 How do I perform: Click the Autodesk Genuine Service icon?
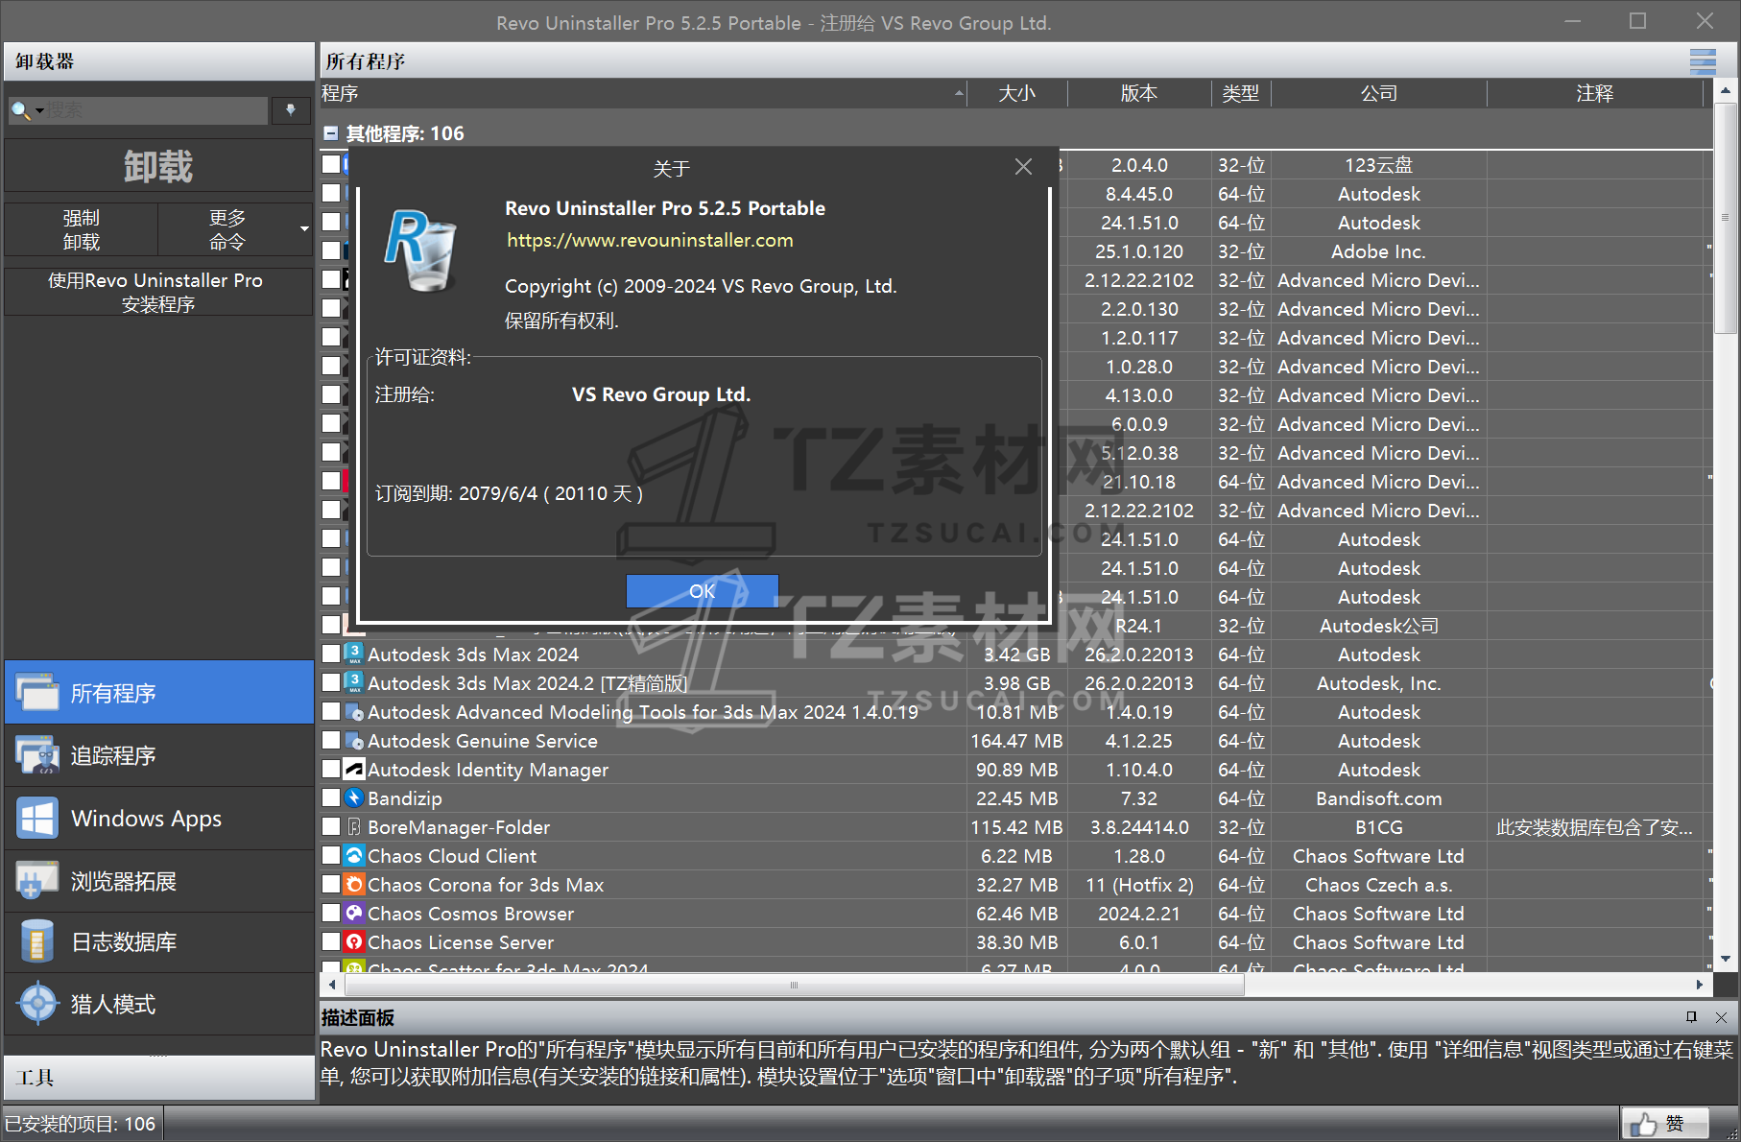tap(354, 741)
